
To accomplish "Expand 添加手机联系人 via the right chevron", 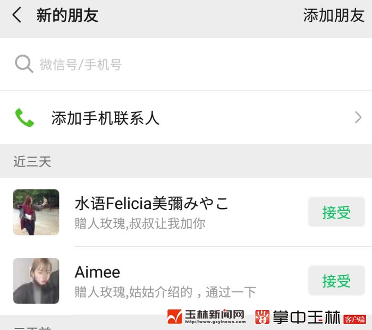I will pyautogui.click(x=358, y=117).
